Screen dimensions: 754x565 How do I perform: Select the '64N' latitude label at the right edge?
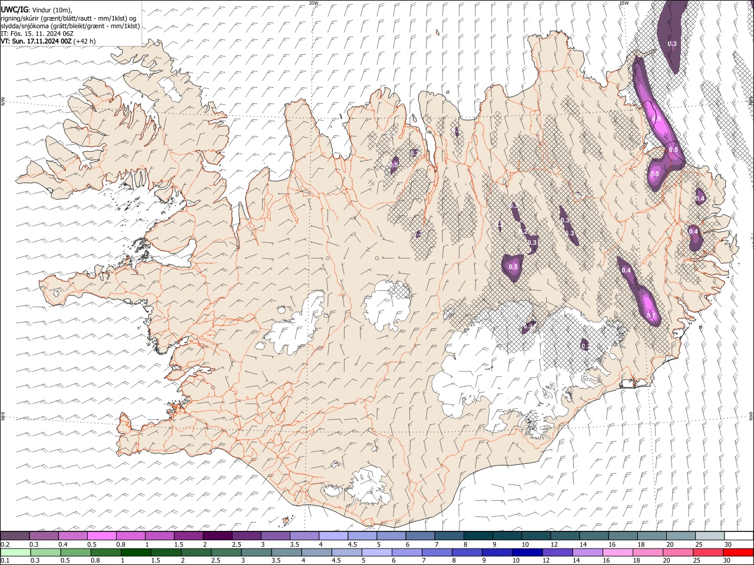tap(751, 416)
